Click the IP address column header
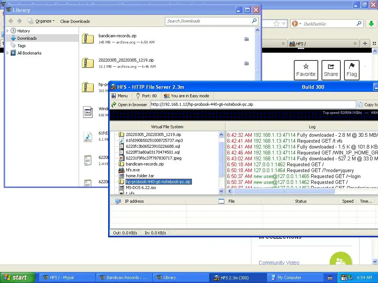378x283 pixels. [148, 201]
